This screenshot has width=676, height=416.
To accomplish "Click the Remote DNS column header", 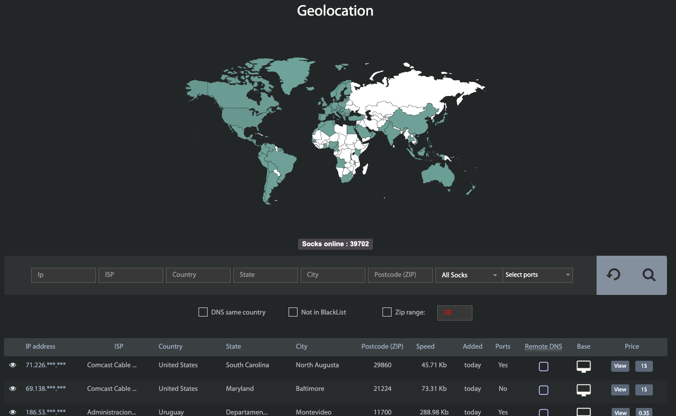I will [x=543, y=346].
